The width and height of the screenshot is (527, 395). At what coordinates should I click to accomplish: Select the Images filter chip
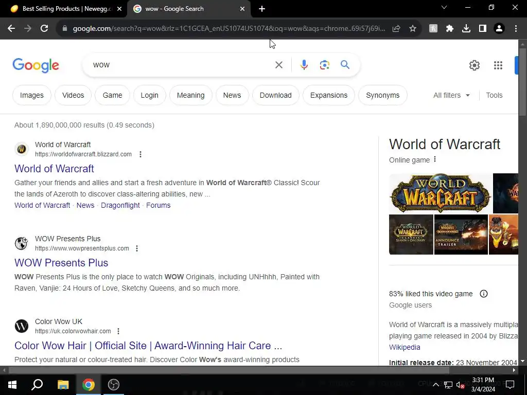coord(31,95)
